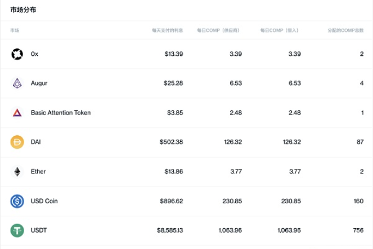Viewport: 373px width, 249px height.
Task: Click the 市场 column header
Action: [x=15, y=30]
